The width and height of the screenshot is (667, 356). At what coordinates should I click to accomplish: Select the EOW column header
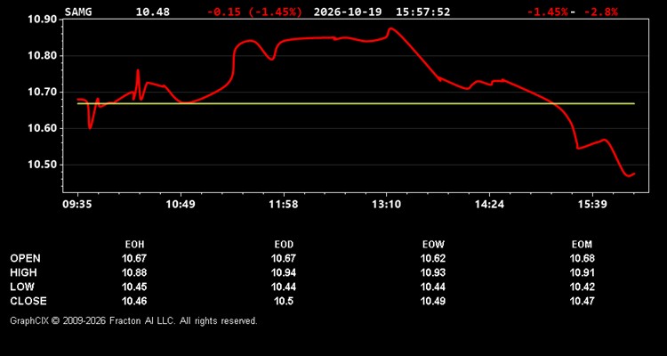coord(433,245)
